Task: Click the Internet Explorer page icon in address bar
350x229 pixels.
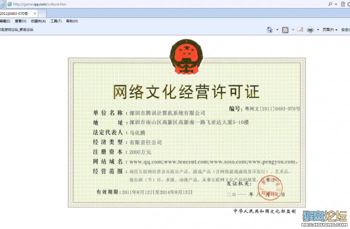Action: click(x=9, y=4)
